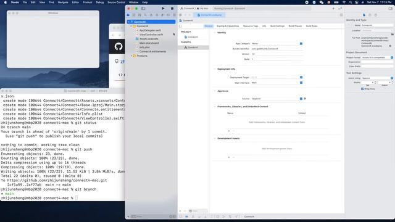Collapse the Connect4 project root in navigator
This screenshot has height=222, width=395.
(128, 22)
